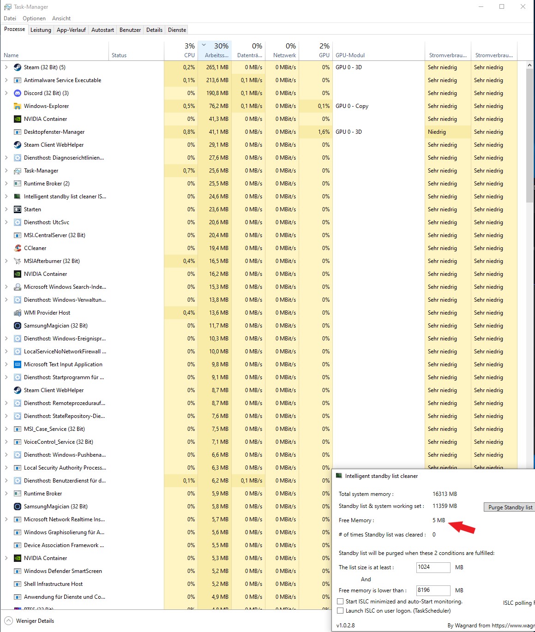The image size is (535, 632).
Task: Expand the Discord (32 Bit) (3) group
Action: [x=6, y=93]
